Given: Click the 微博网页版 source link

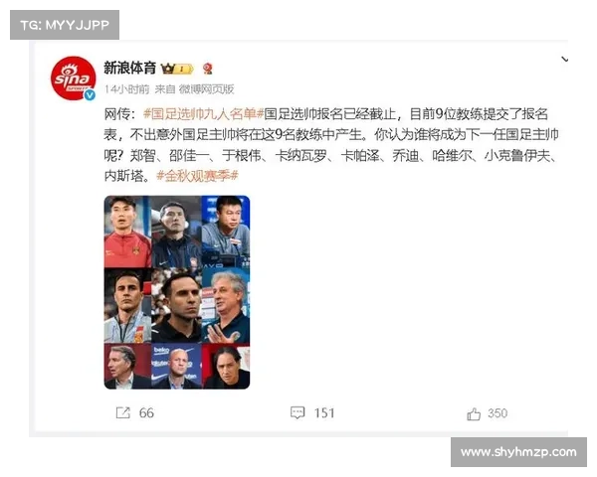Looking at the screenshot, I should (x=206, y=89).
